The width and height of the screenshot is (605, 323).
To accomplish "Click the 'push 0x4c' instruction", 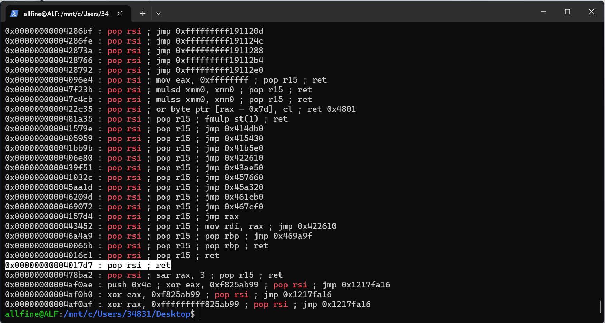I will pyautogui.click(x=129, y=285).
